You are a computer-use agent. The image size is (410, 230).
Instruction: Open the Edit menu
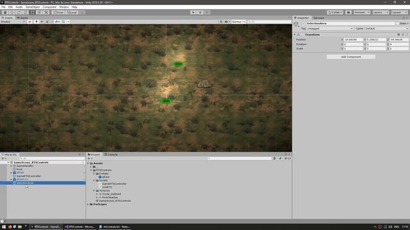(10, 7)
